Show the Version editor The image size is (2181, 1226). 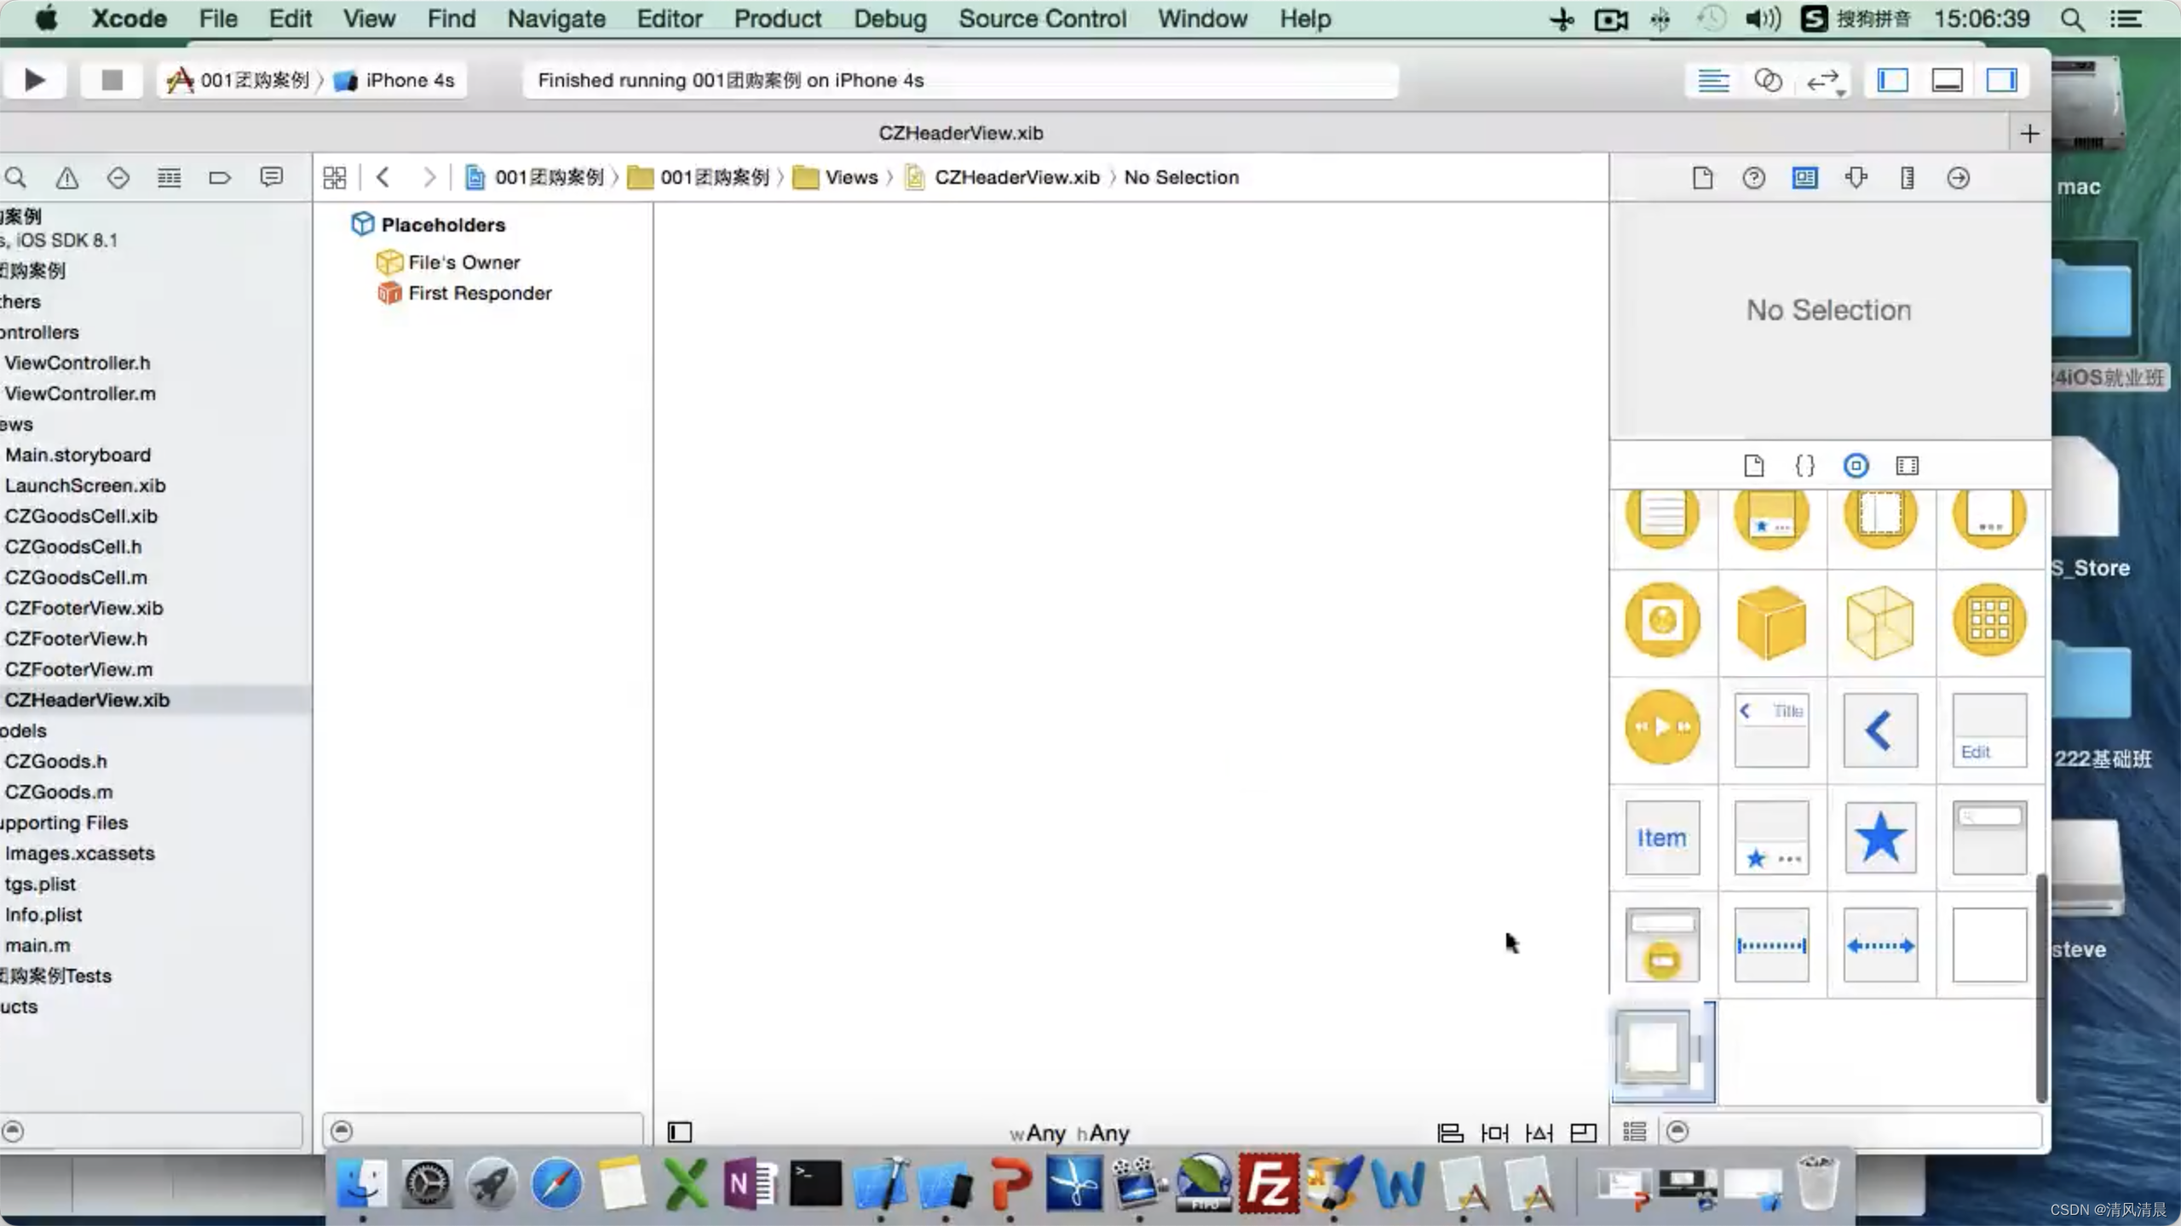1823,81
